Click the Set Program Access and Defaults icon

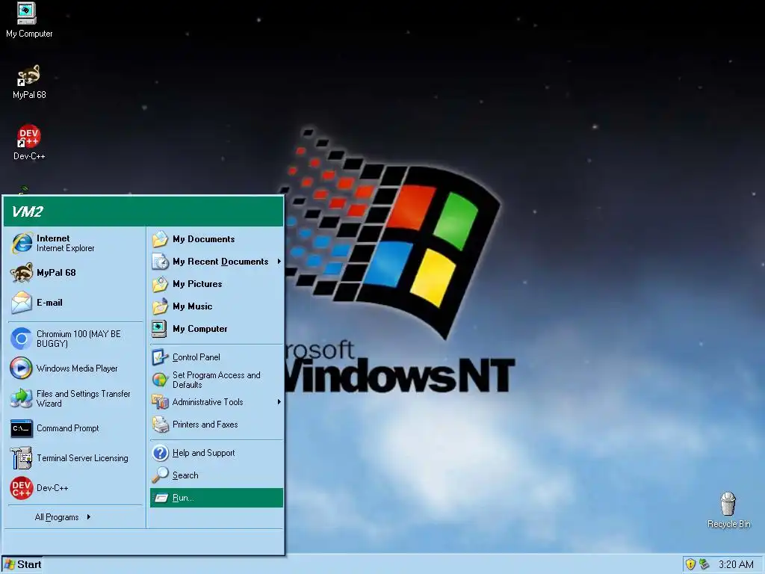(160, 380)
